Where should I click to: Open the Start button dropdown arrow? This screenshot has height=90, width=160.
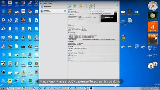tap(95, 6)
